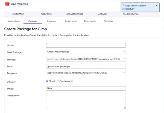Image resolution: width=164 pixels, height=113 pixels.
Task: Click the Description: label
Action: tap(13, 96)
